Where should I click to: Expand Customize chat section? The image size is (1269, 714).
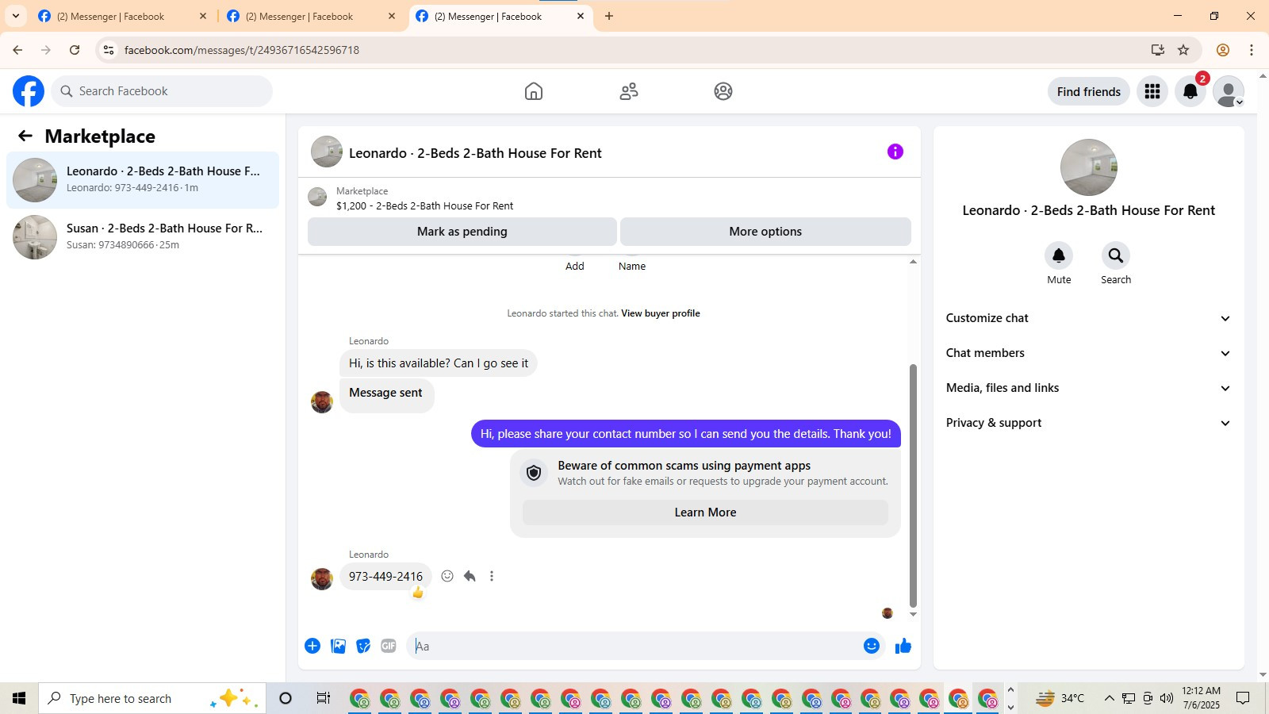1089,318
